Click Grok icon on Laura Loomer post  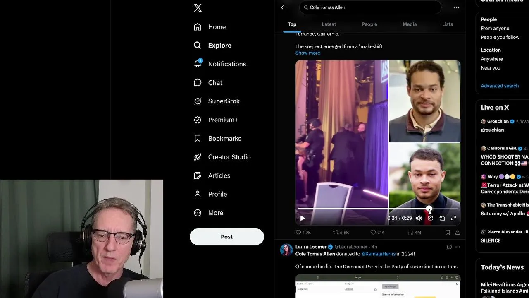449,247
